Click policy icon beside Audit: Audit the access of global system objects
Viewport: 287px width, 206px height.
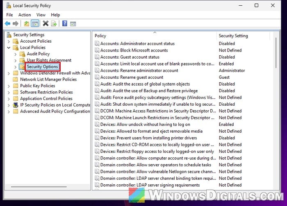tap(97, 84)
